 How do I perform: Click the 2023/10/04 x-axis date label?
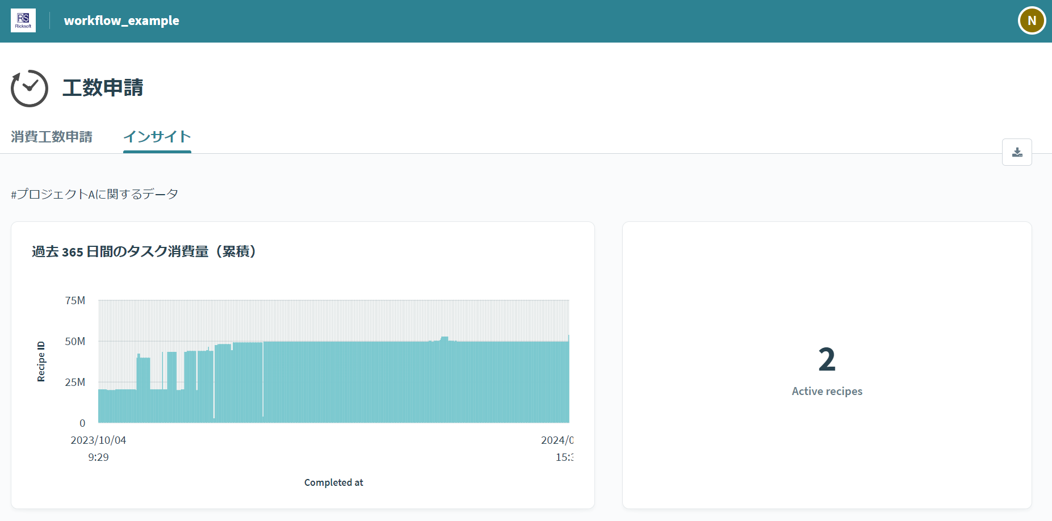pos(98,440)
